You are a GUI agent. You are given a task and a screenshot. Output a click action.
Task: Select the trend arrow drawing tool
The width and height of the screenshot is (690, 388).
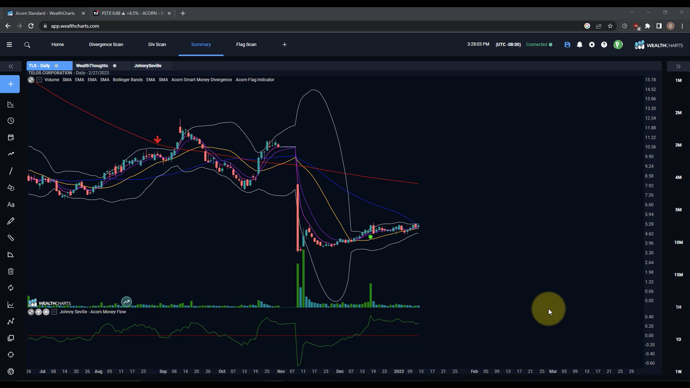pyautogui.click(x=11, y=154)
